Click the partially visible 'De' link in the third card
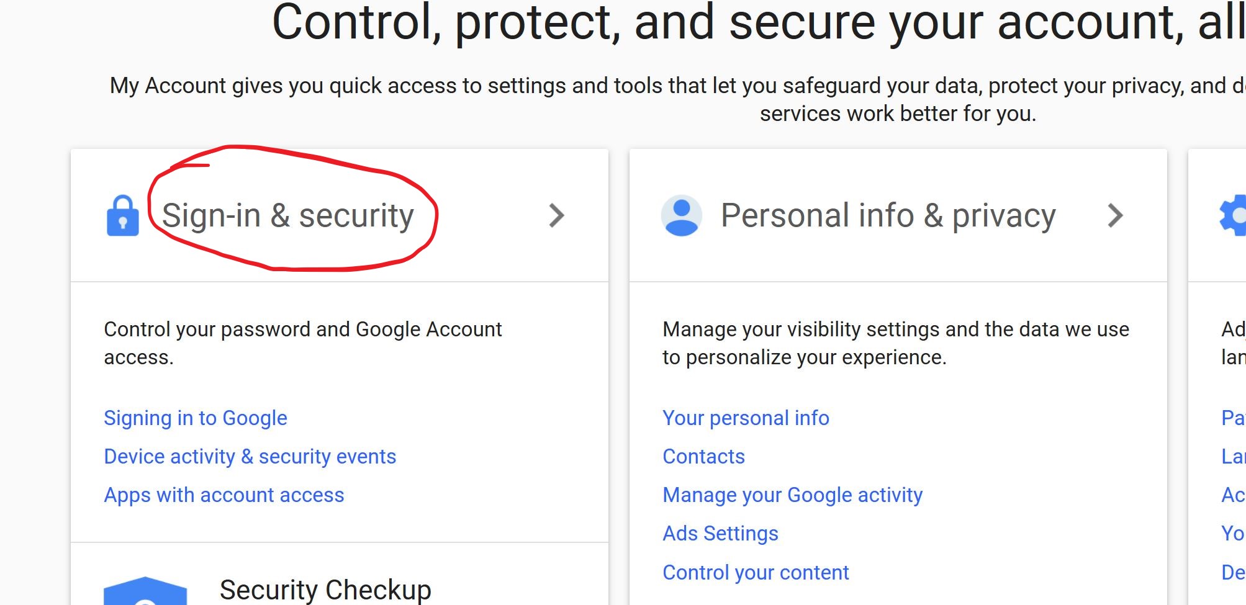 click(1233, 572)
